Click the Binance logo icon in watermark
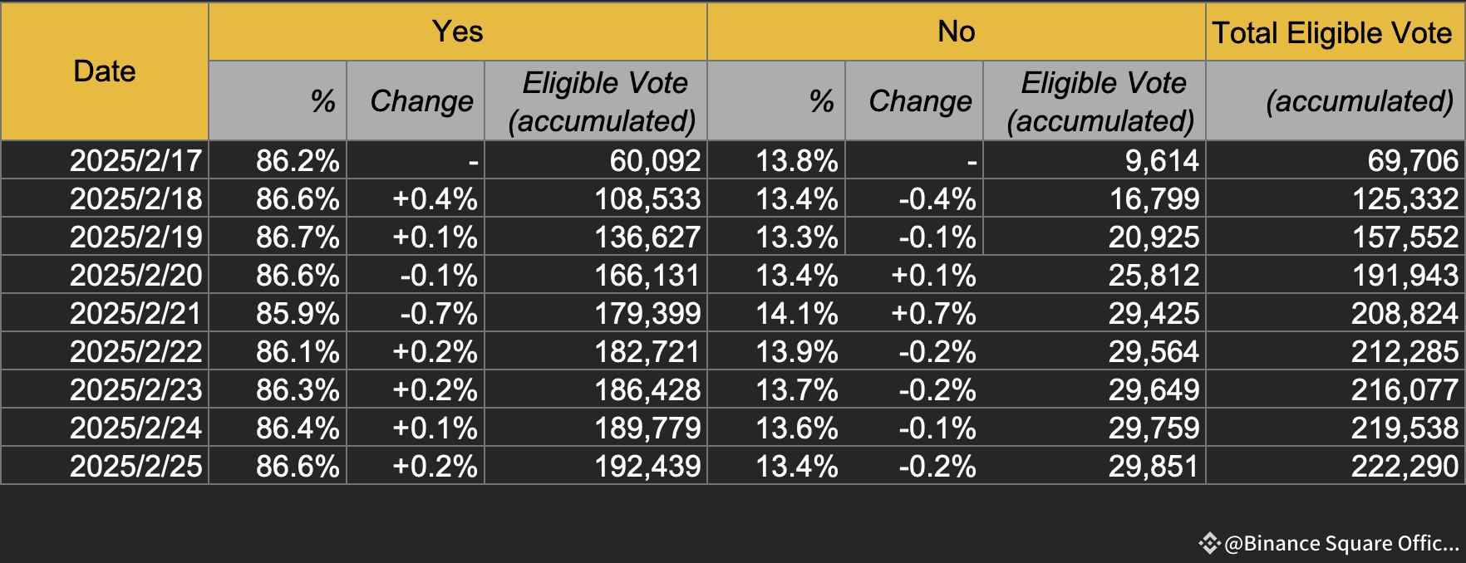Screen dimensions: 1466x563 tap(1209, 544)
